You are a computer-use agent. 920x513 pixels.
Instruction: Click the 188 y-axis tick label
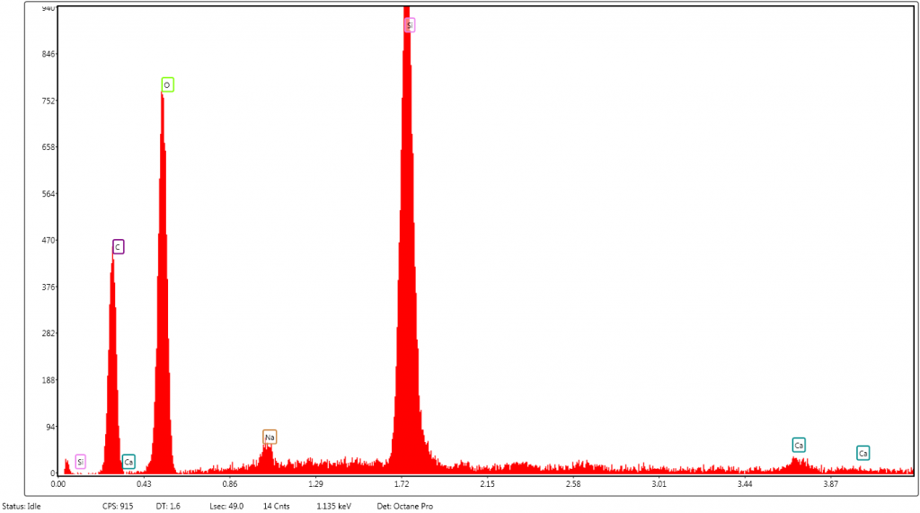tap(49, 380)
